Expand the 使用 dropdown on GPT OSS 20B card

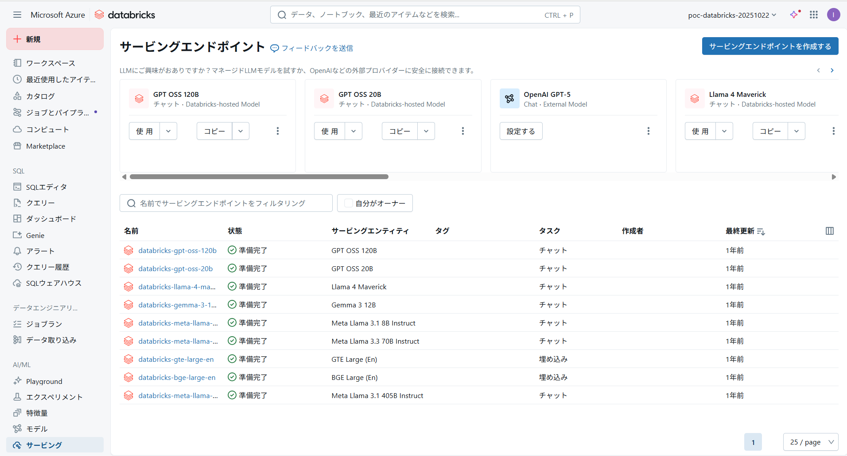coord(354,131)
